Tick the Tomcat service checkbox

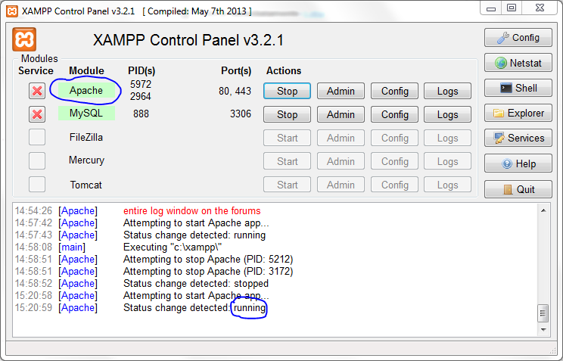coord(37,184)
